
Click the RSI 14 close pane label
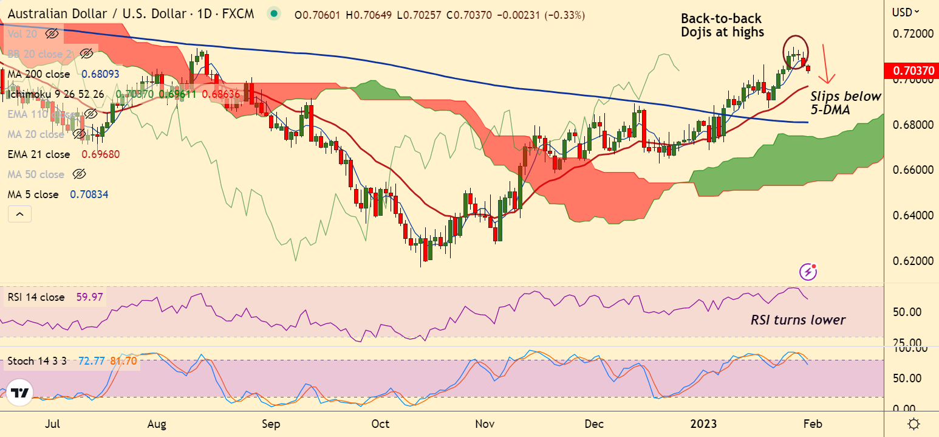pos(36,297)
